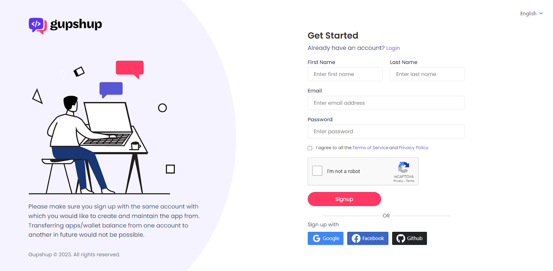Follow the Login link
The width and height of the screenshot is (553, 271).
pyautogui.click(x=393, y=48)
